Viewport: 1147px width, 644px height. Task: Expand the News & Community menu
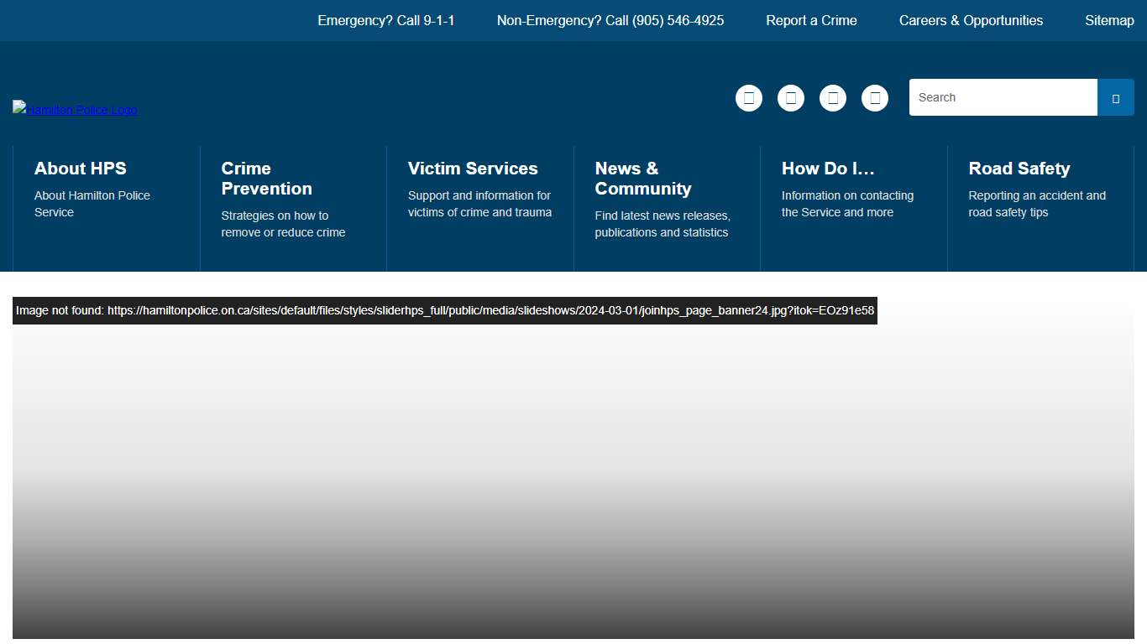tap(643, 179)
